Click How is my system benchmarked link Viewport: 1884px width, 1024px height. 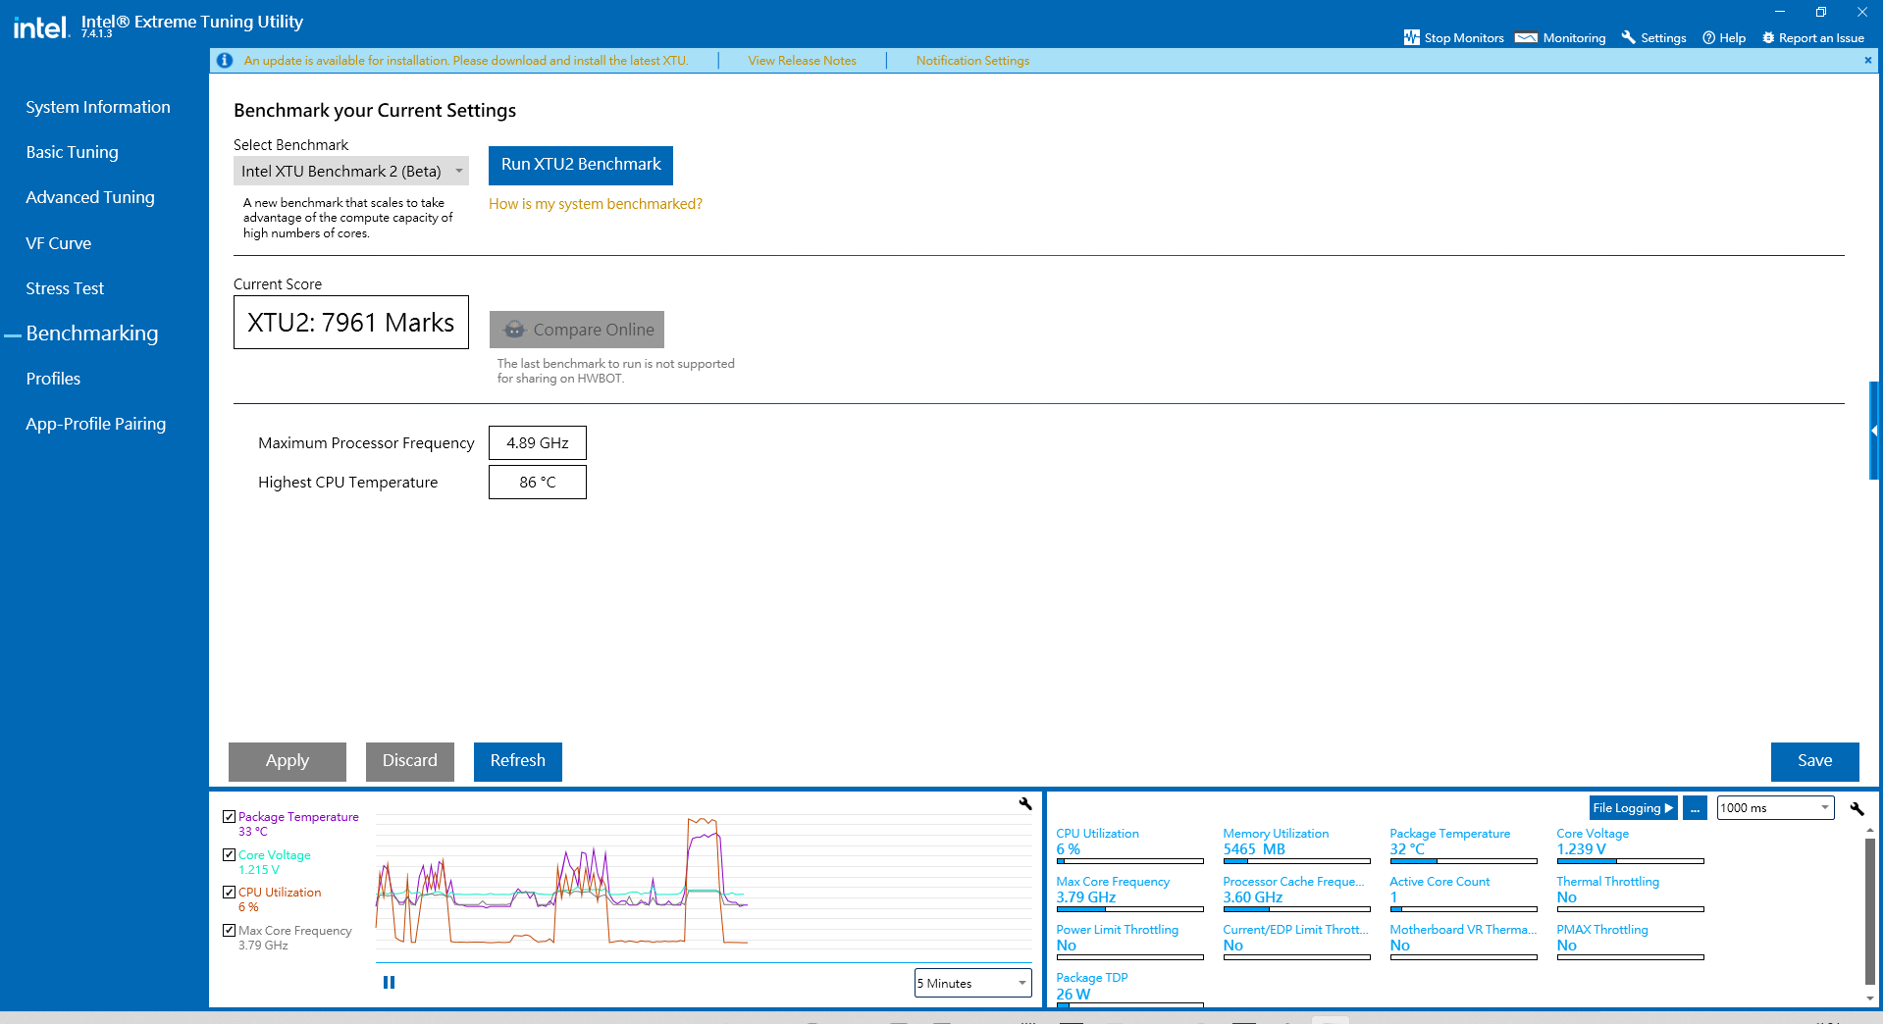click(596, 204)
